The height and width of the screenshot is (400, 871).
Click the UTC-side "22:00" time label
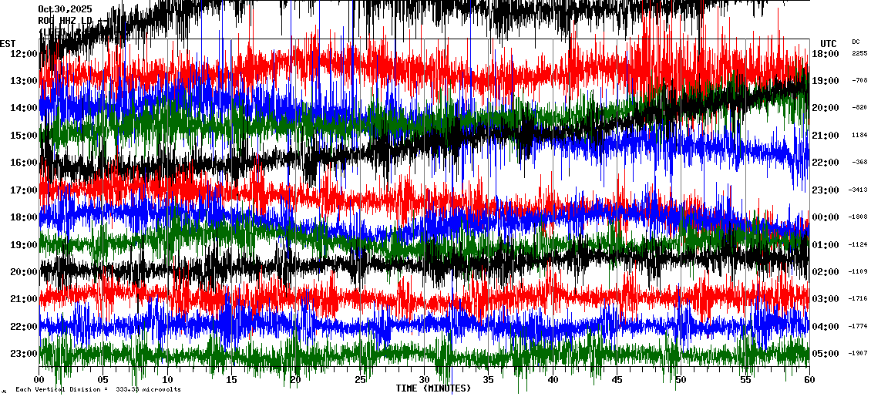click(826, 162)
